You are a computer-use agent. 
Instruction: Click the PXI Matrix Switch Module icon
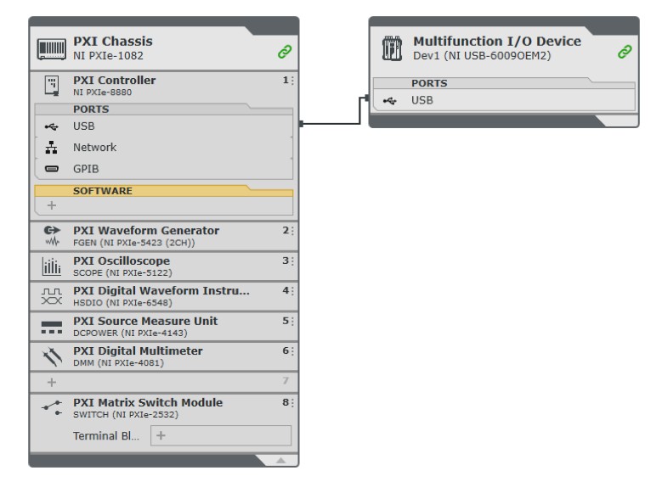[x=52, y=408]
